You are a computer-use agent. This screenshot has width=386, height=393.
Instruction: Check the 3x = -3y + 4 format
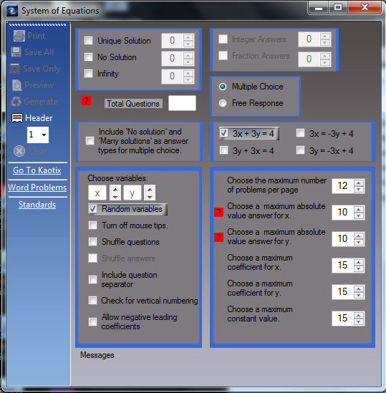300,133
